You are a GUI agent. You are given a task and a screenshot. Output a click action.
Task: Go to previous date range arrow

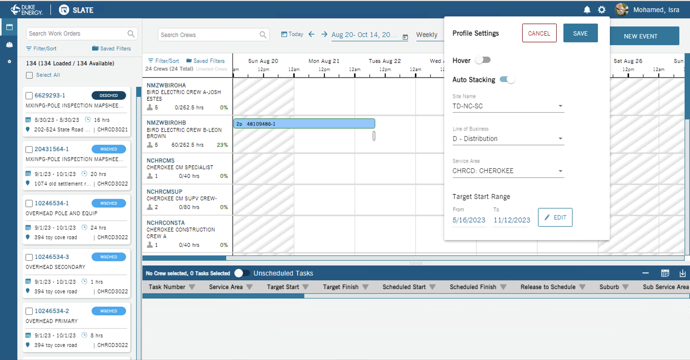[312, 34]
